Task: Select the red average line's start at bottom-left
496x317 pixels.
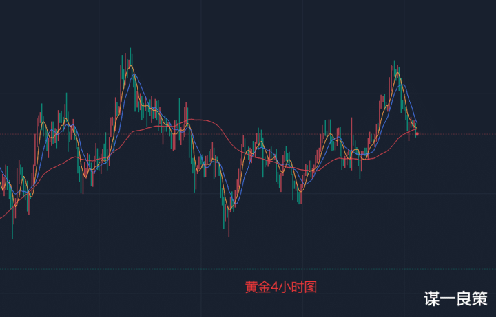Action: 2,218
